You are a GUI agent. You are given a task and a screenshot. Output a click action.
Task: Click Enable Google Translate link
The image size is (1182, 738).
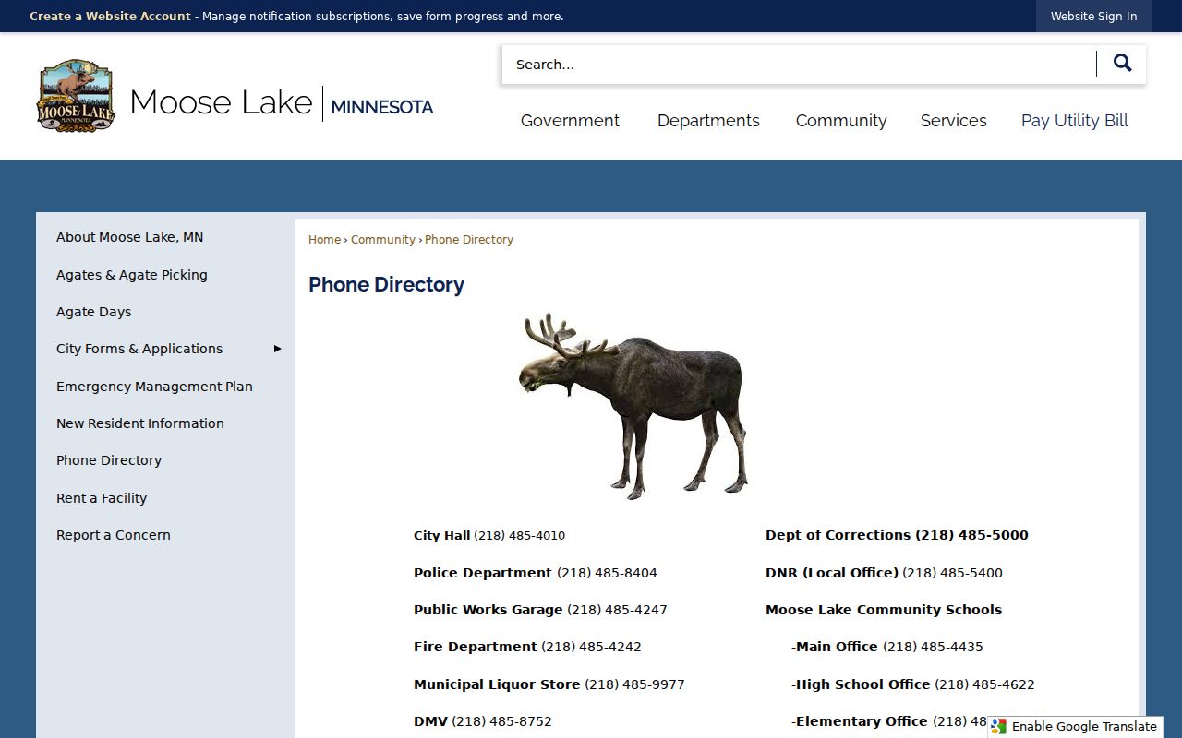pyautogui.click(x=1084, y=727)
